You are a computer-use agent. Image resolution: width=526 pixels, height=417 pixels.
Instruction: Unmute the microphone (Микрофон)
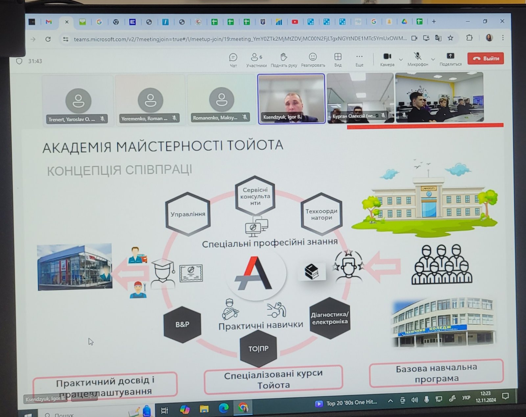pos(418,59)
